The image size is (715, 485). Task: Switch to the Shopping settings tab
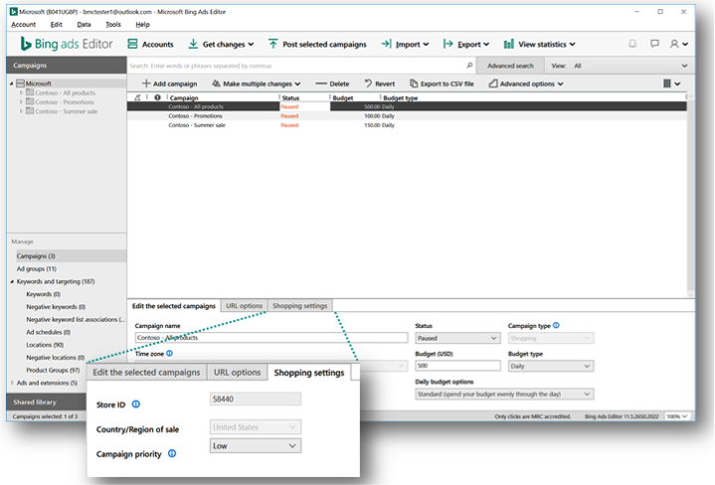299,306
